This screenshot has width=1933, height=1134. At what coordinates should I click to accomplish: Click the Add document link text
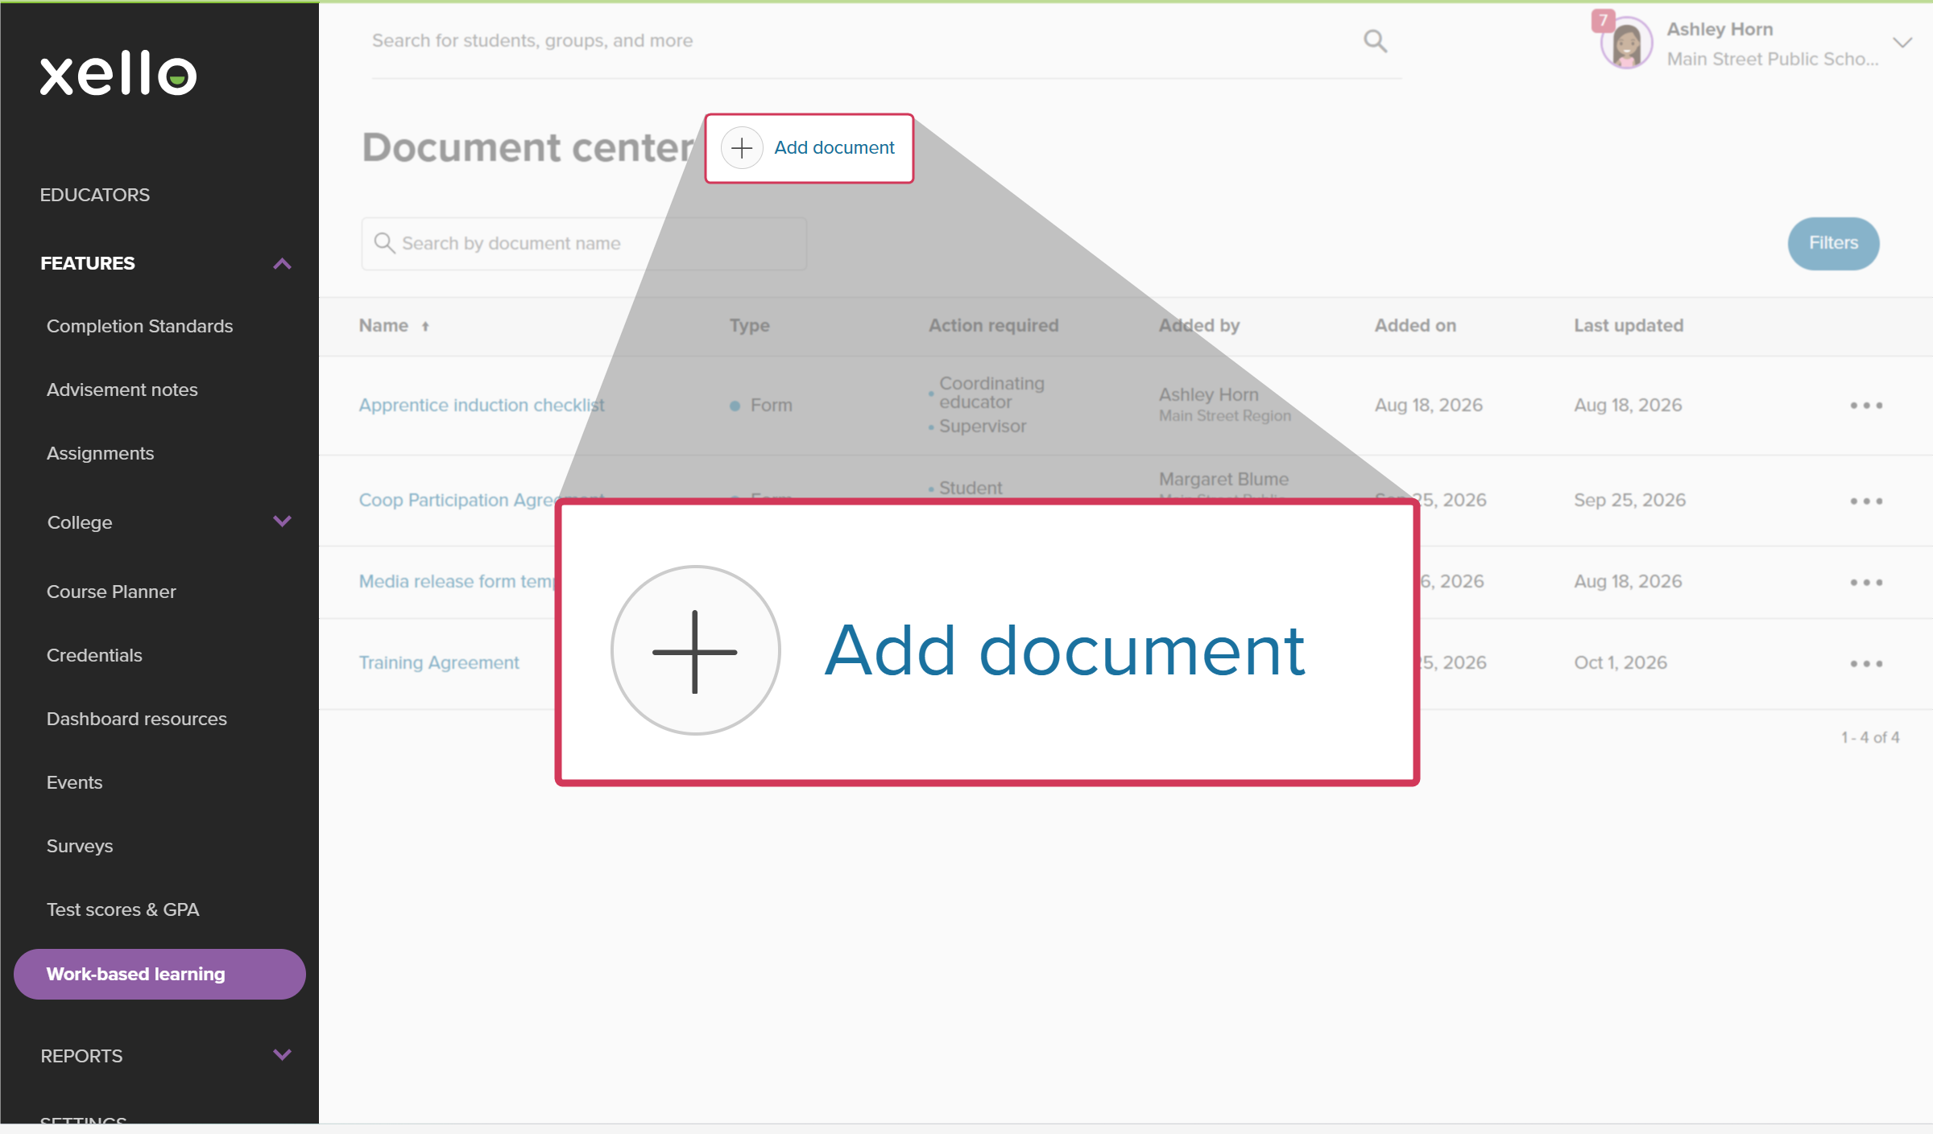tap(834, 148)
